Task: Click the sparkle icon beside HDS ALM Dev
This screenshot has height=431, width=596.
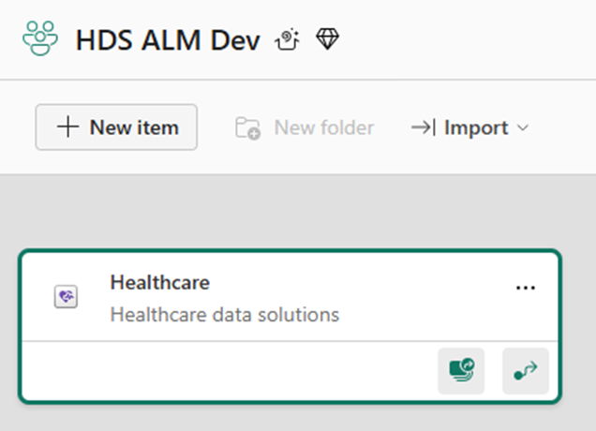Action: pos(287,39)
